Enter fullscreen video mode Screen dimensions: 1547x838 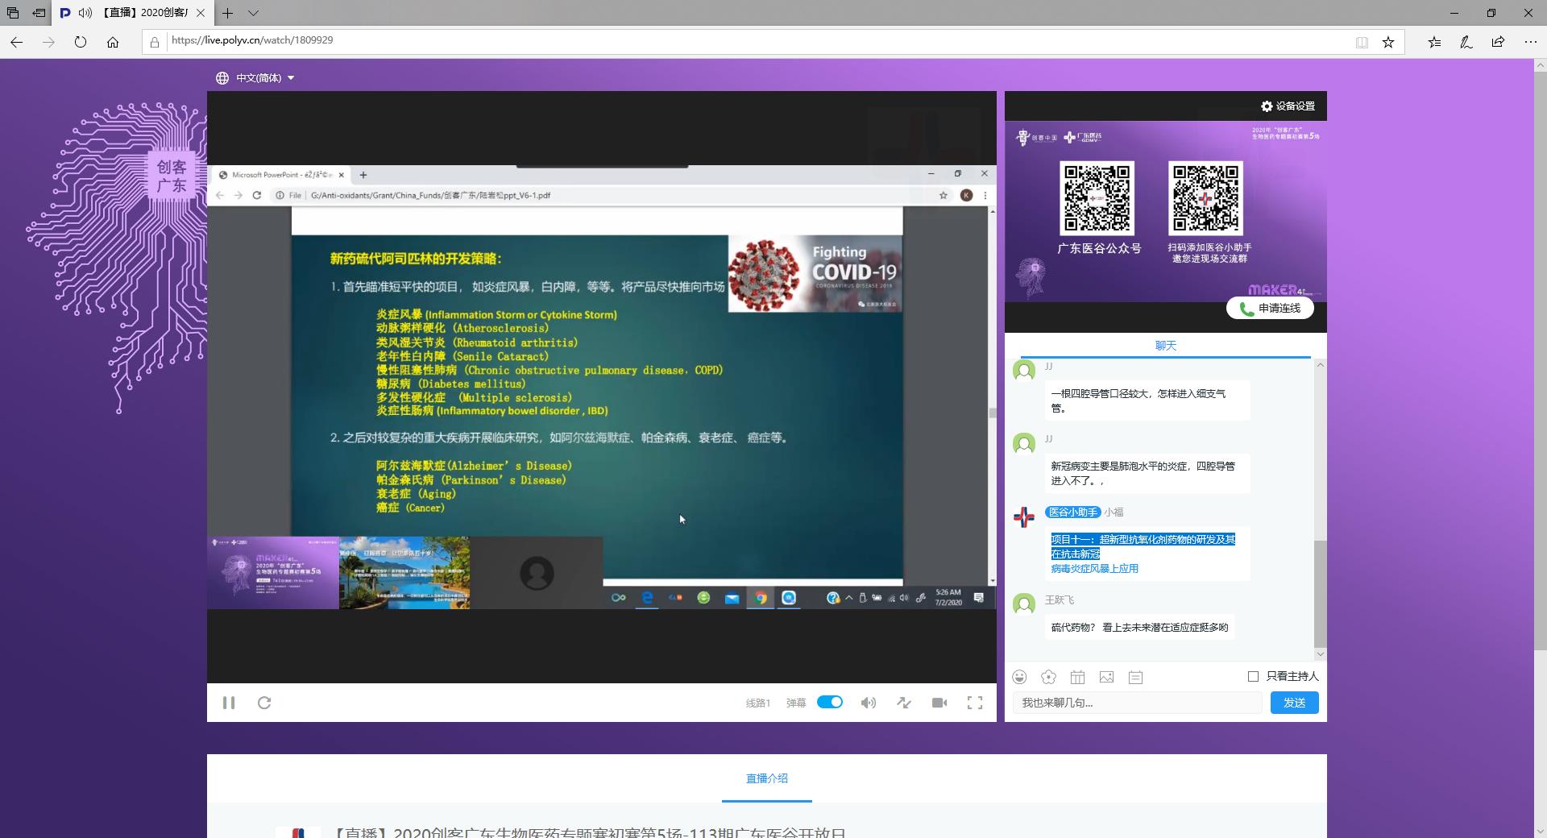(974, 703)
